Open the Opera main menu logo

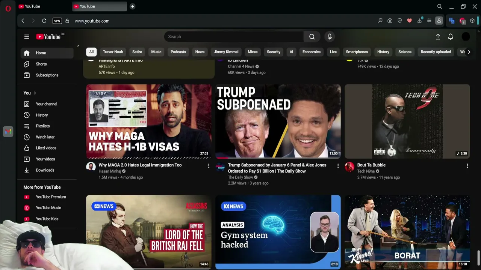click(x=8, y=8)
